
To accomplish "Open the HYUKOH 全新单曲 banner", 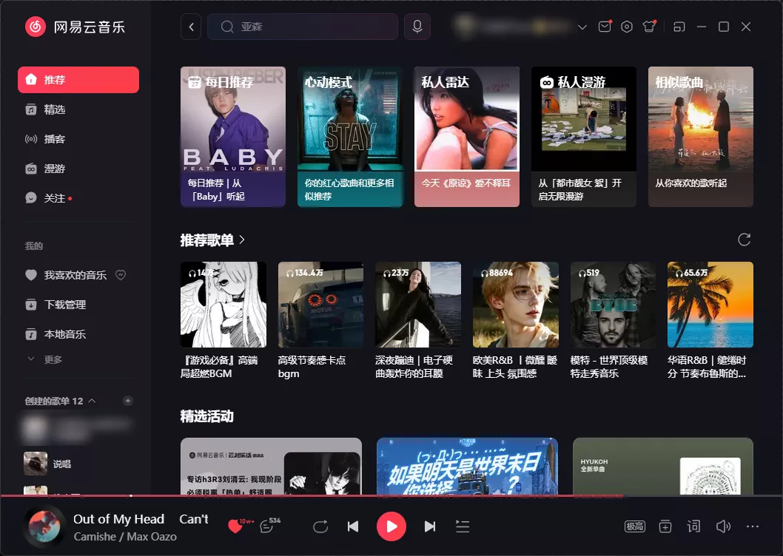I will pos(663,466).
